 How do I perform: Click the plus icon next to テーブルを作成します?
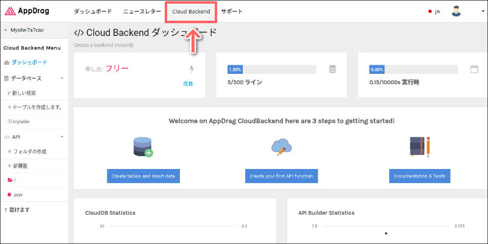[9, 107]
